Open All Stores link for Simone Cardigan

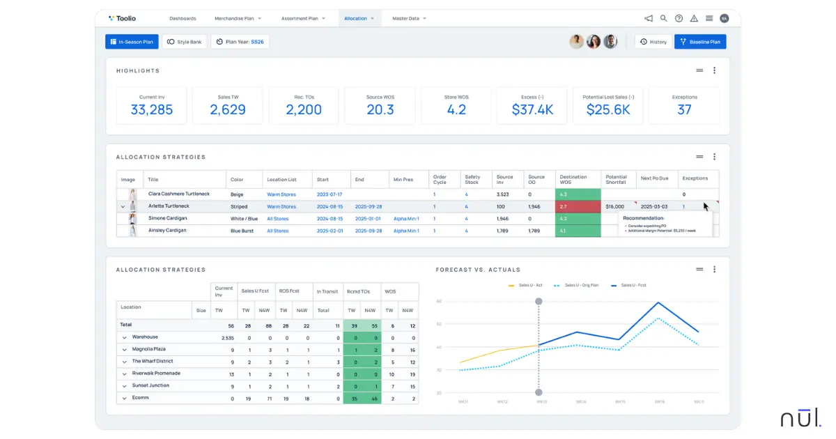(x=278, y=219)
